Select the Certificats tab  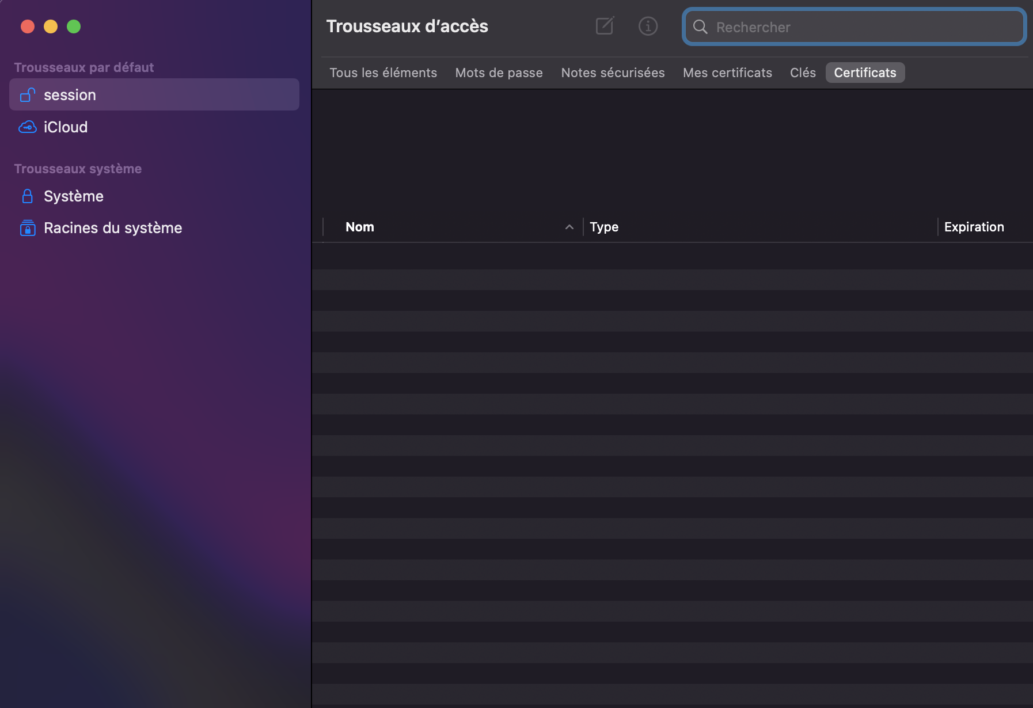click(x=865, y=73)
